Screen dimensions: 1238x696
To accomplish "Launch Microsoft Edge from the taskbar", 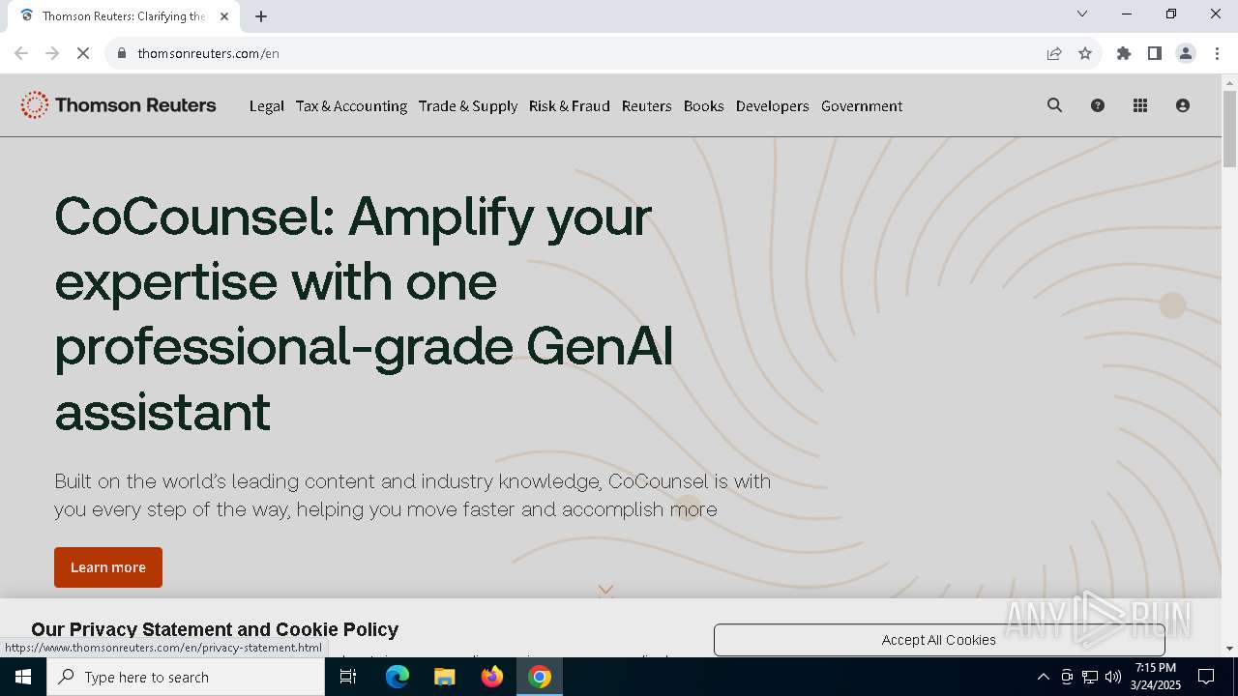I will click(x=398, y=677).
